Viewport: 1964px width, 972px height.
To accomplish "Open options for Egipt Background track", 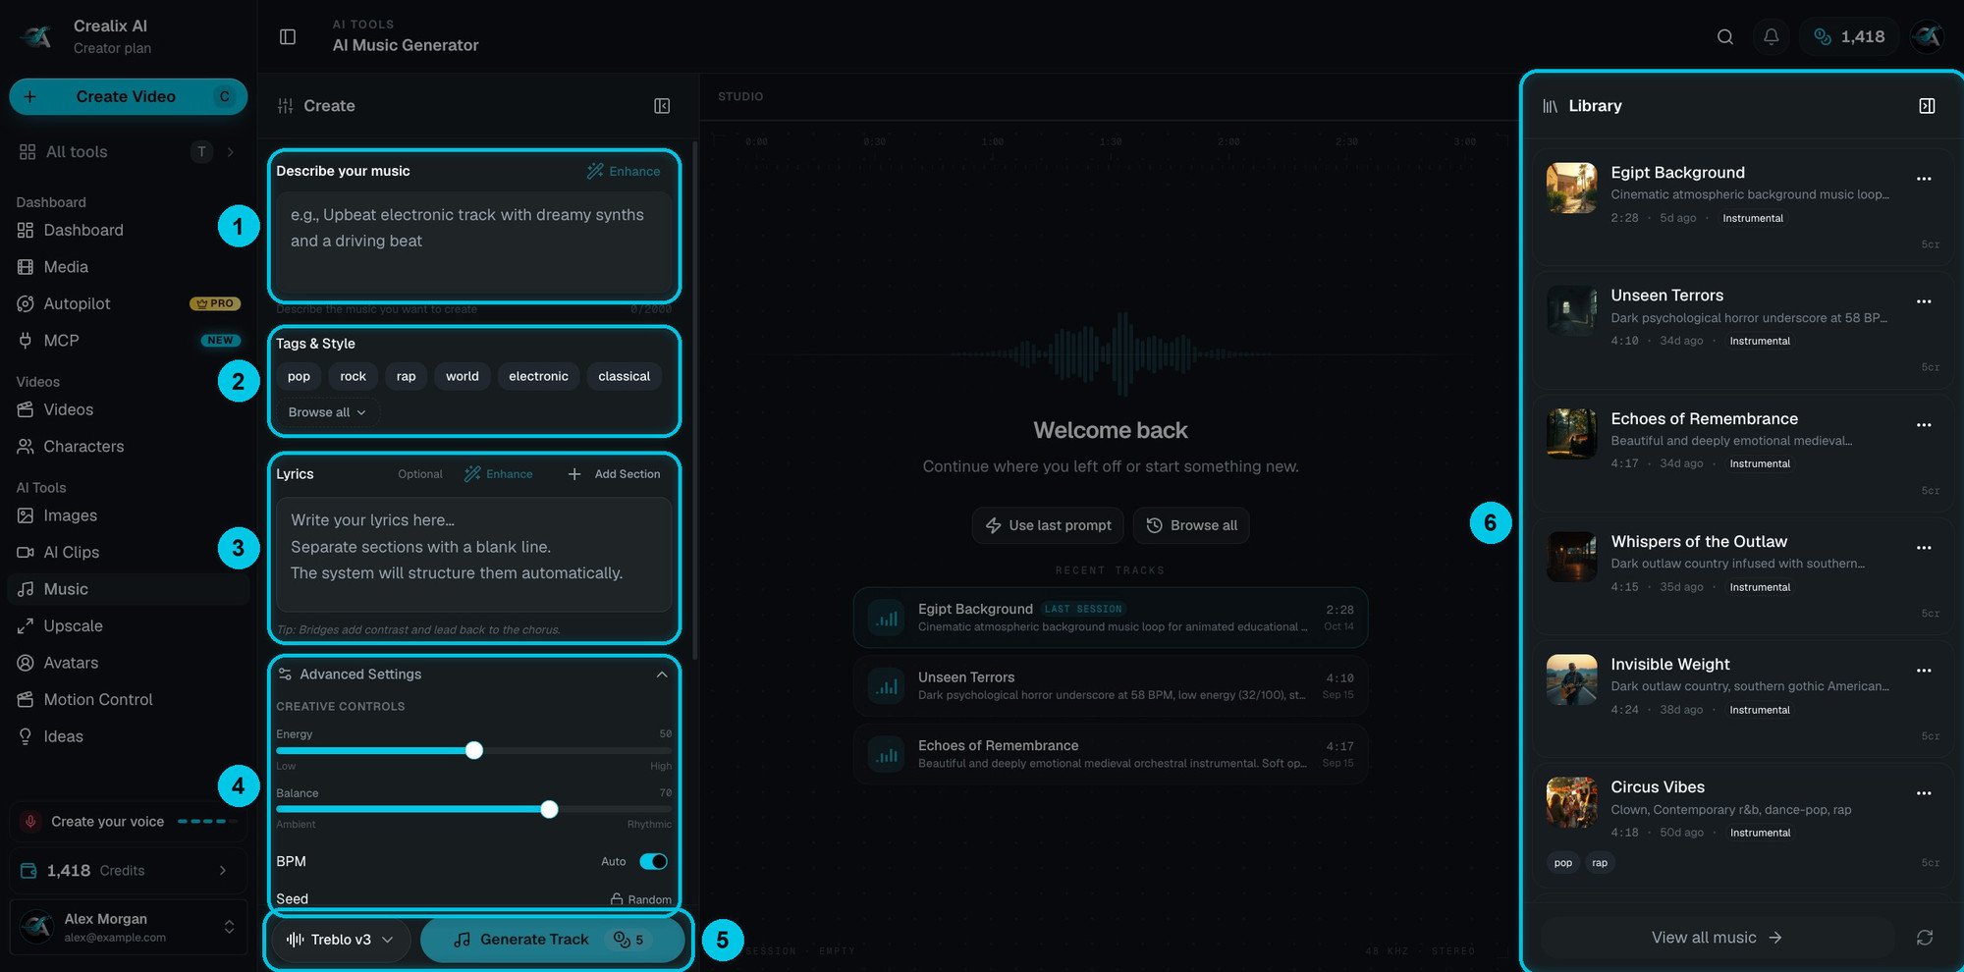I will point(1924,179).
